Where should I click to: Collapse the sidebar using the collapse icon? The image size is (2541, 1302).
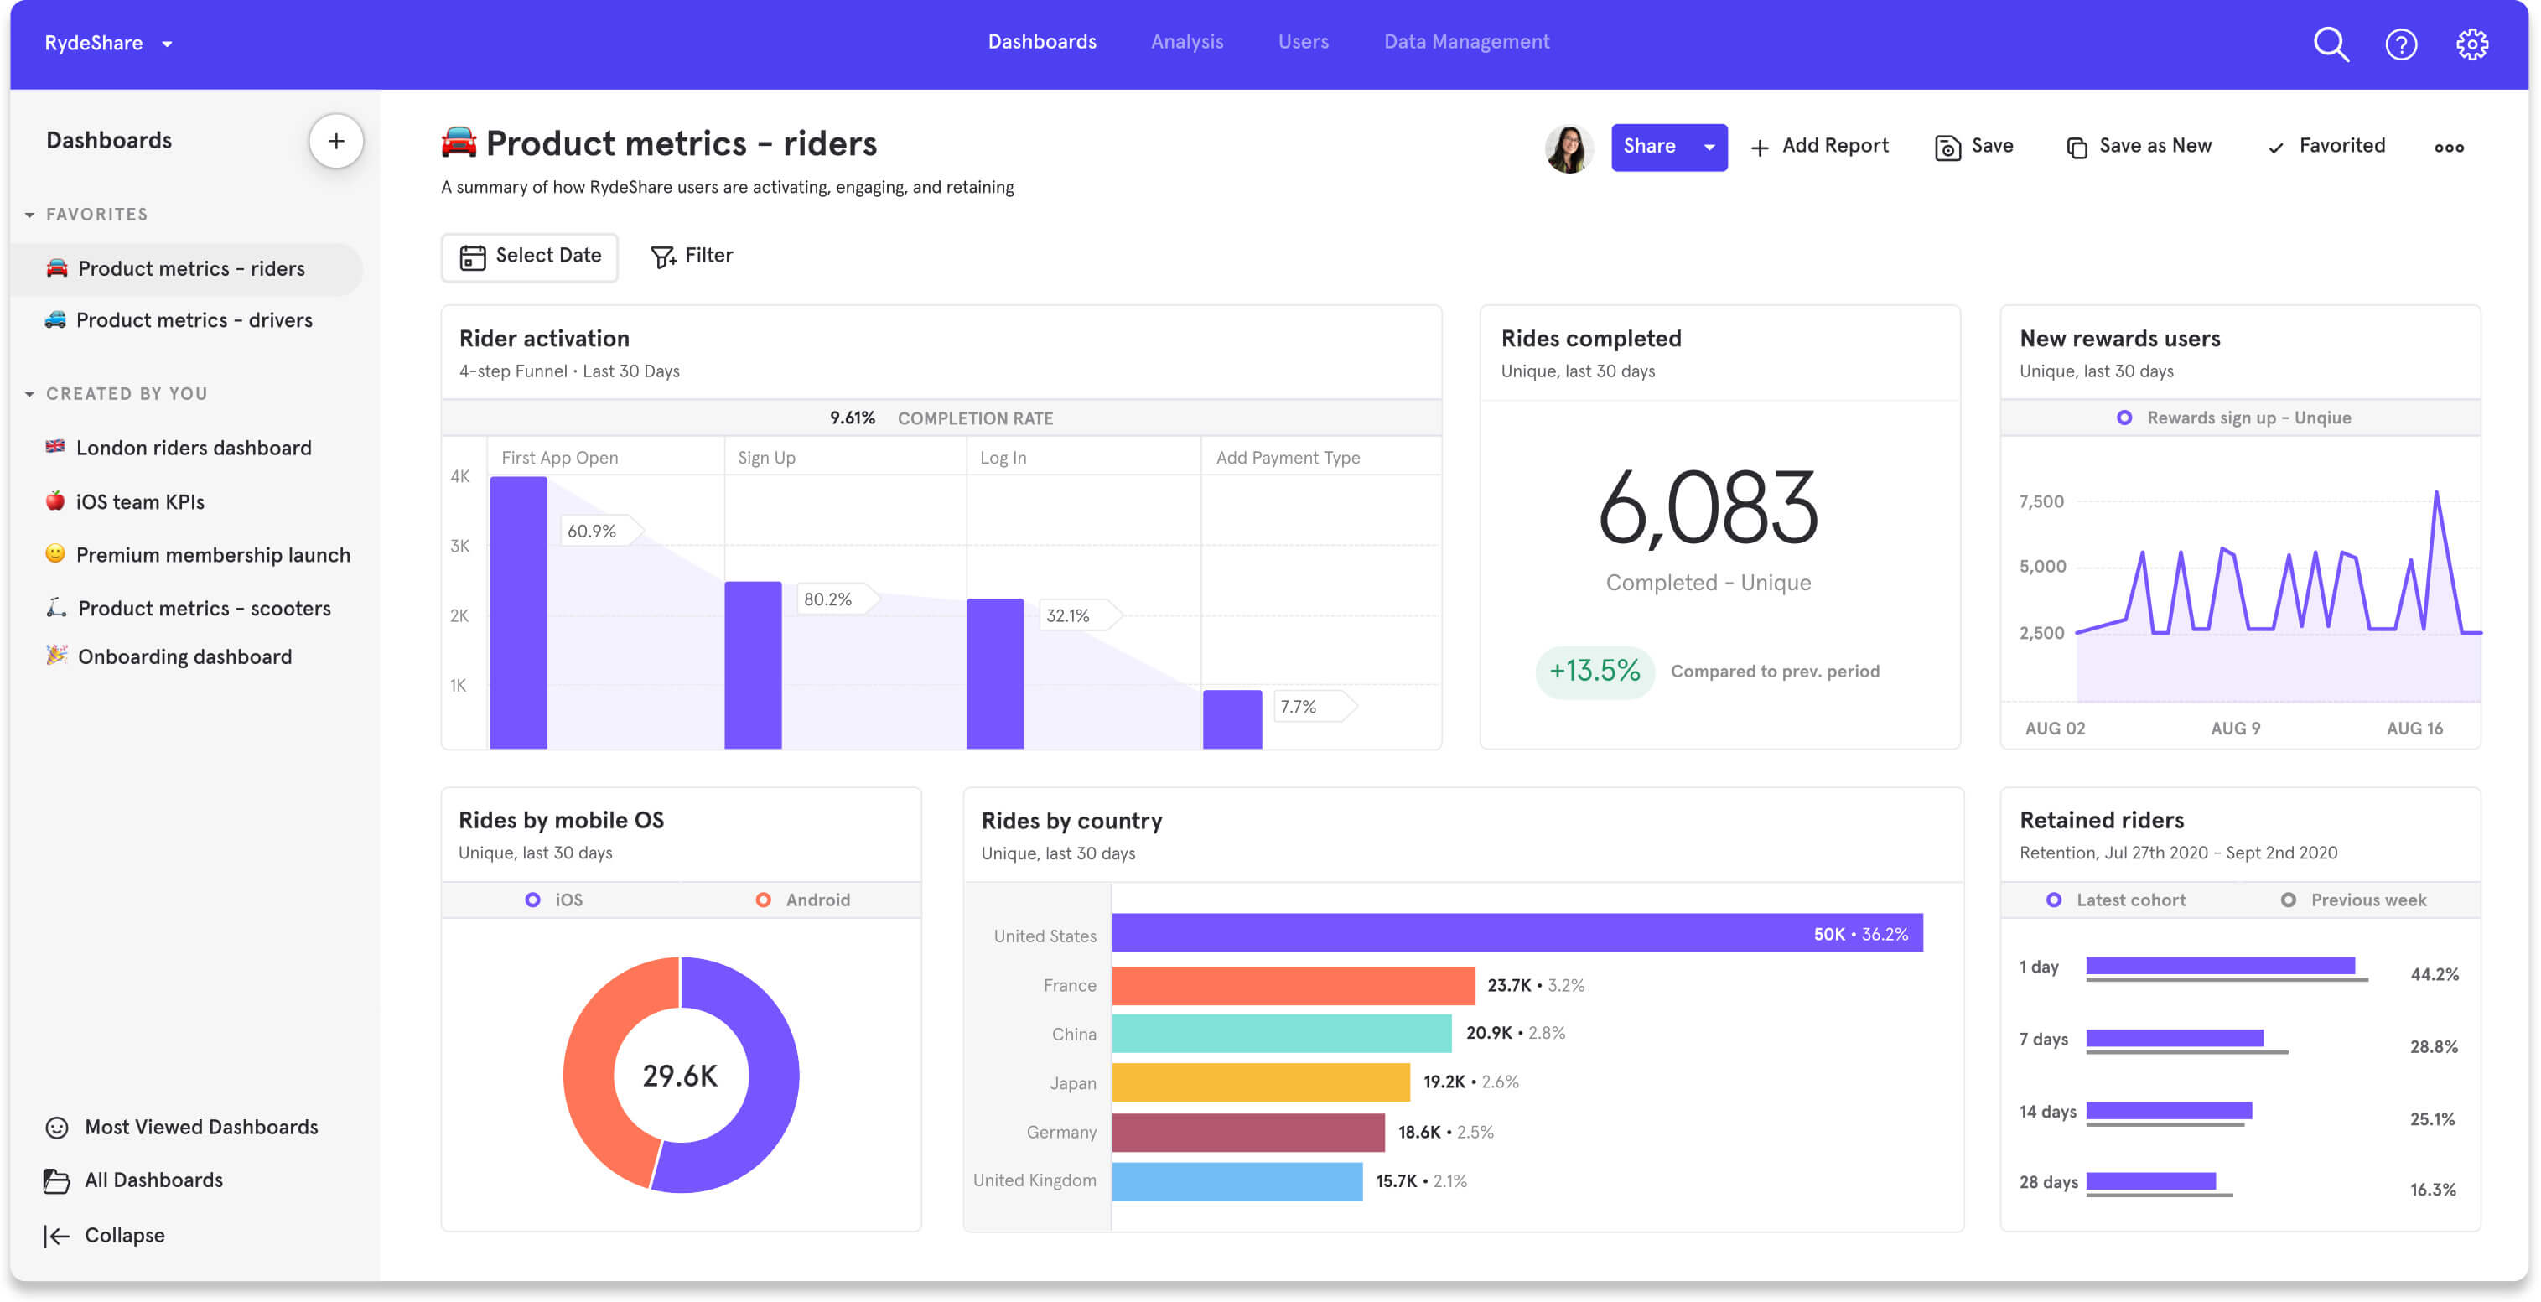(55, 1234)
